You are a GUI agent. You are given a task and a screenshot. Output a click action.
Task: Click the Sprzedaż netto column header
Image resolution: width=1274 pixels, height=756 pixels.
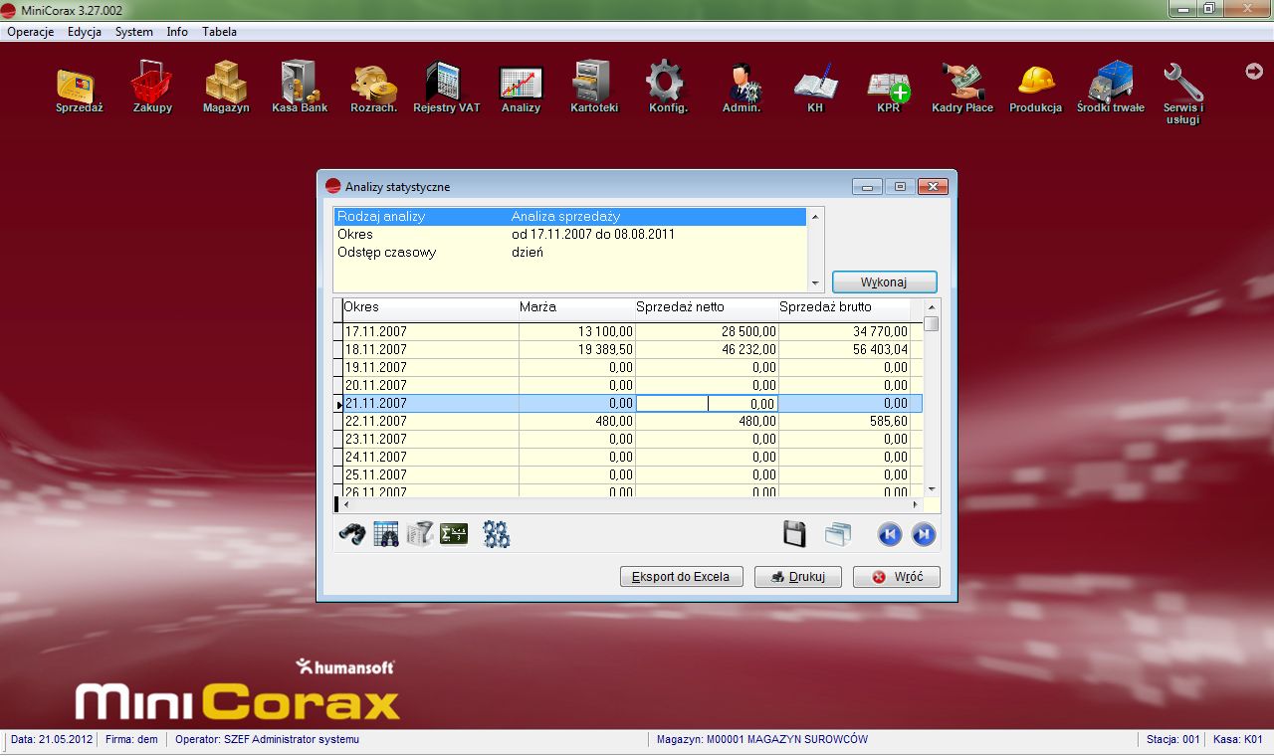(707, 307)
